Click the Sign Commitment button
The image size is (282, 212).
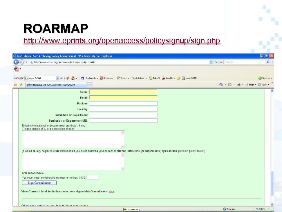tap(39, 183)
